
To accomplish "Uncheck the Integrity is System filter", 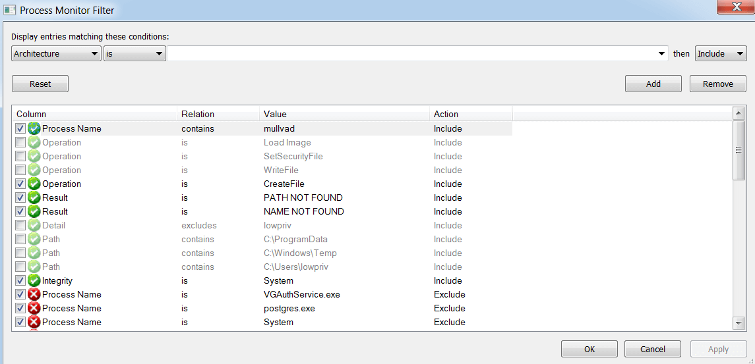I will pyautogui.click(x=20, y=280).
